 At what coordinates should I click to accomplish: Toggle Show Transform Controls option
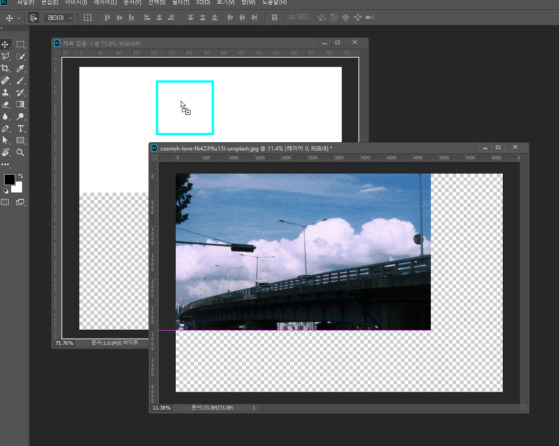pos(88,18)
